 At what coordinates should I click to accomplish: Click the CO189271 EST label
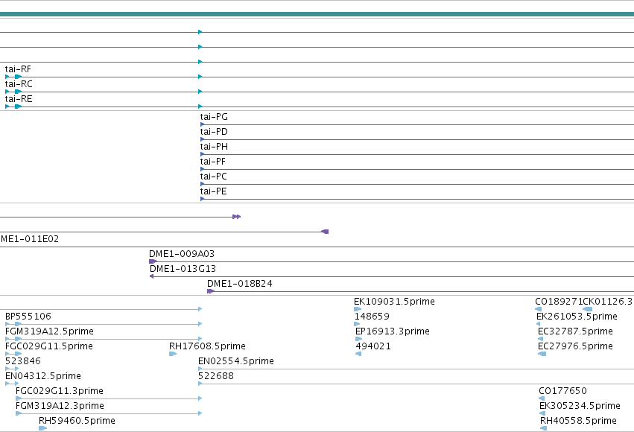coord(559,302)
